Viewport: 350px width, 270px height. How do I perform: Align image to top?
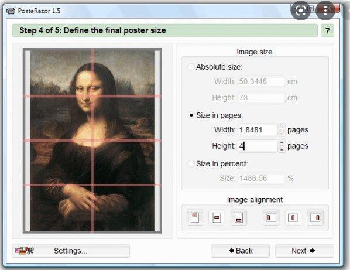pos(195,217)
